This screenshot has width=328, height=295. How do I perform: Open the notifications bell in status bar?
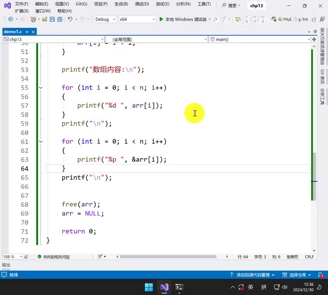click(321, 275)
